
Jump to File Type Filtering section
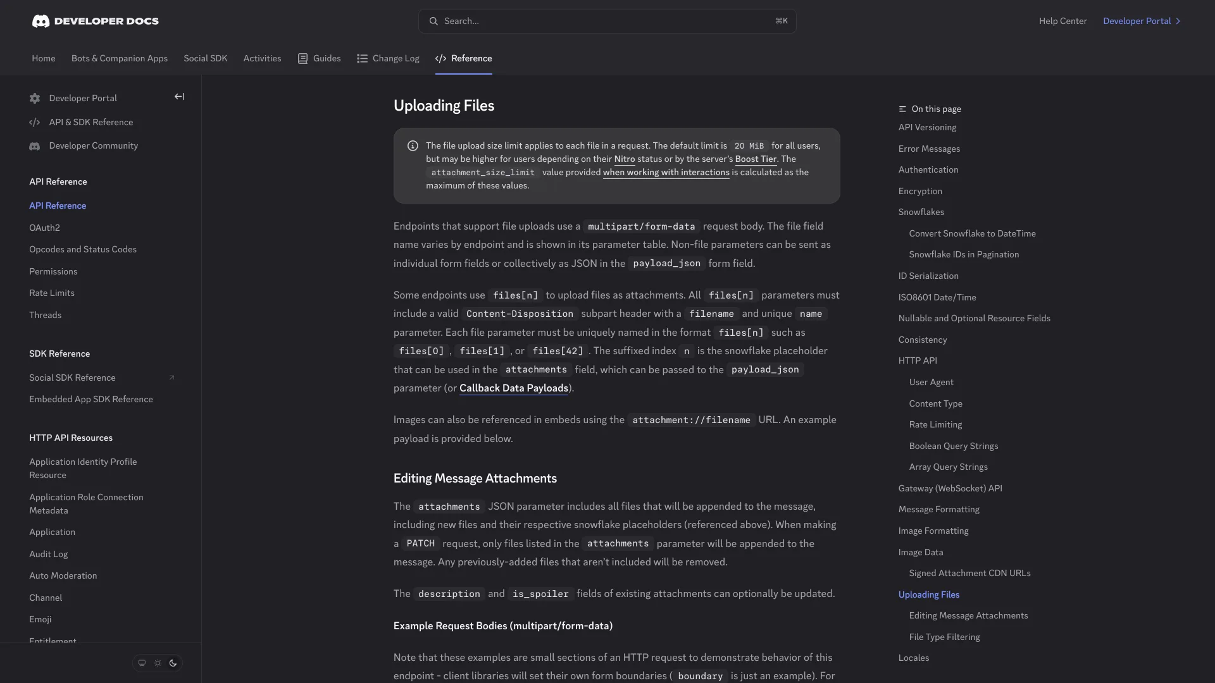point(944,637)
